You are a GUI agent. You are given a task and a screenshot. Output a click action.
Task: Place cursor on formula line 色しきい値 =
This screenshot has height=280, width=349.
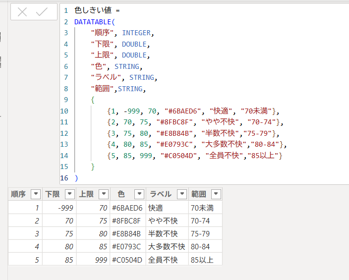point(97,10)
